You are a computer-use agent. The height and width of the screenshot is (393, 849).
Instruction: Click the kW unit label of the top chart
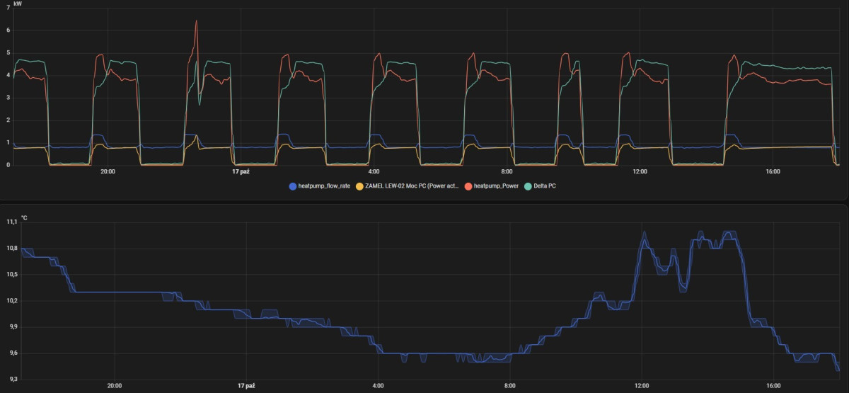tap(18, 4)
